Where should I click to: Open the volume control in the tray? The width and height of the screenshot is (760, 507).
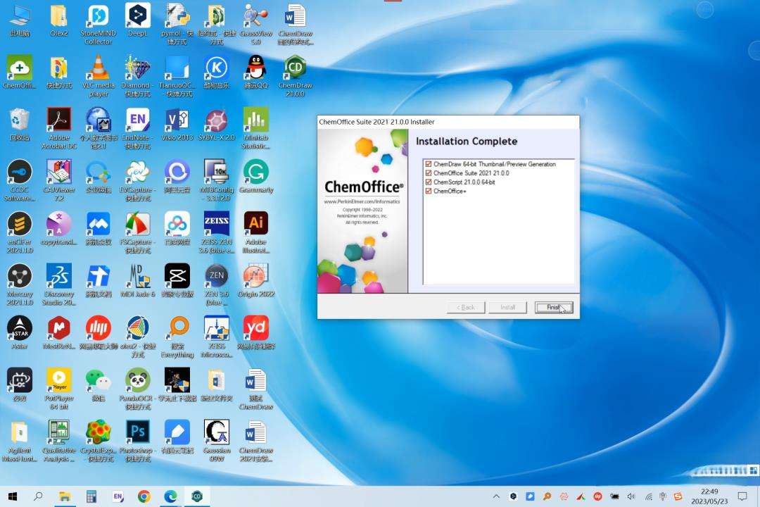631,496
